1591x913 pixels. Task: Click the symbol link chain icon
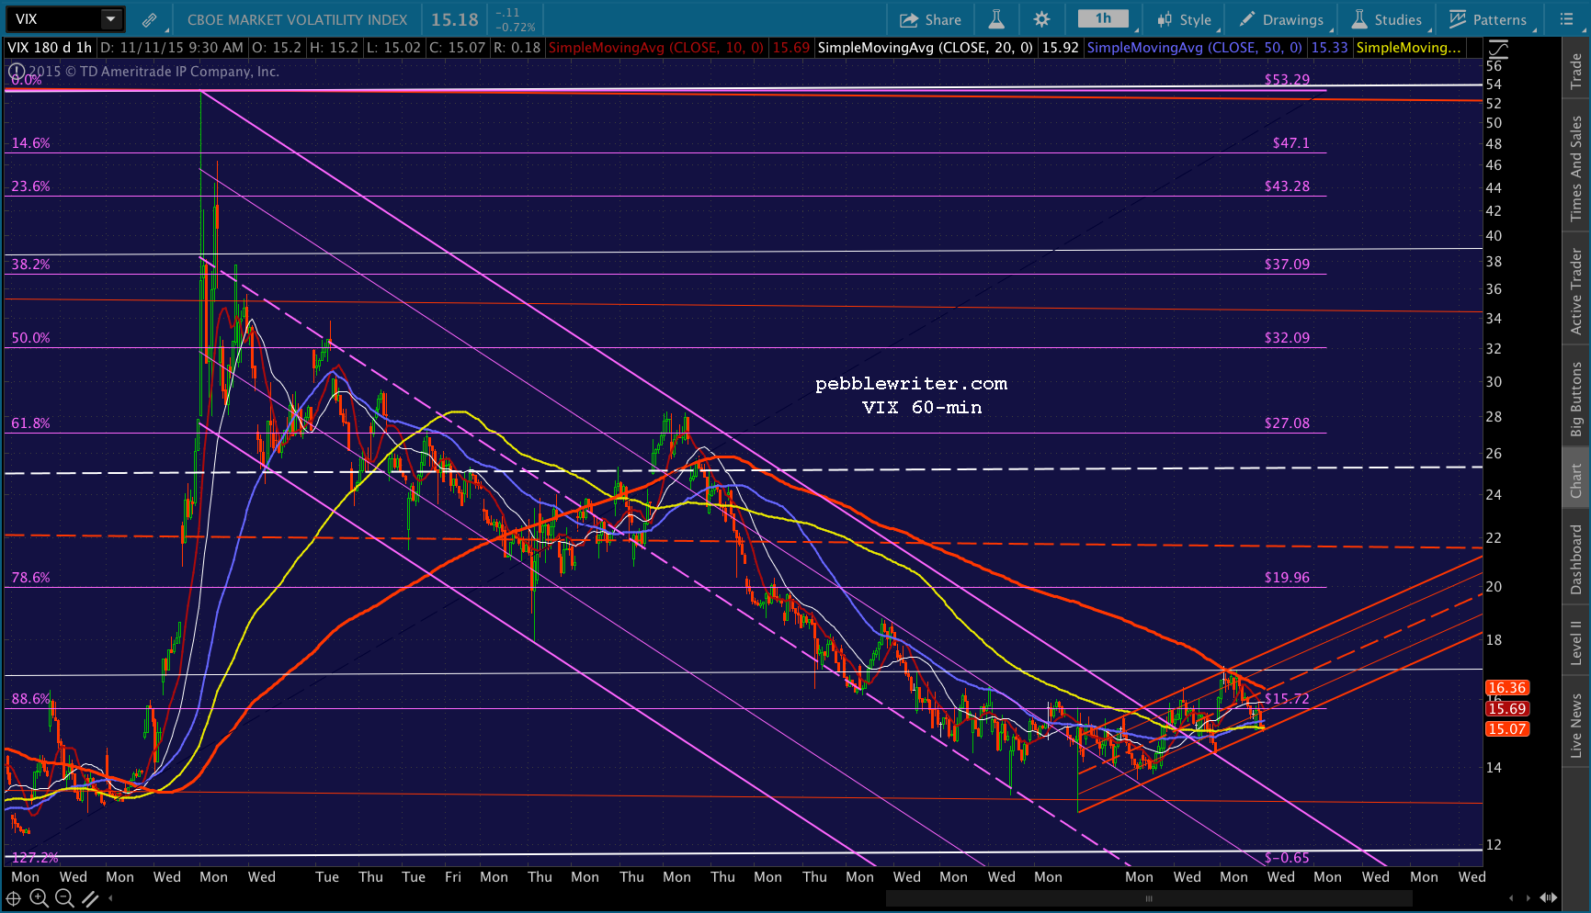tap(149, 19)
